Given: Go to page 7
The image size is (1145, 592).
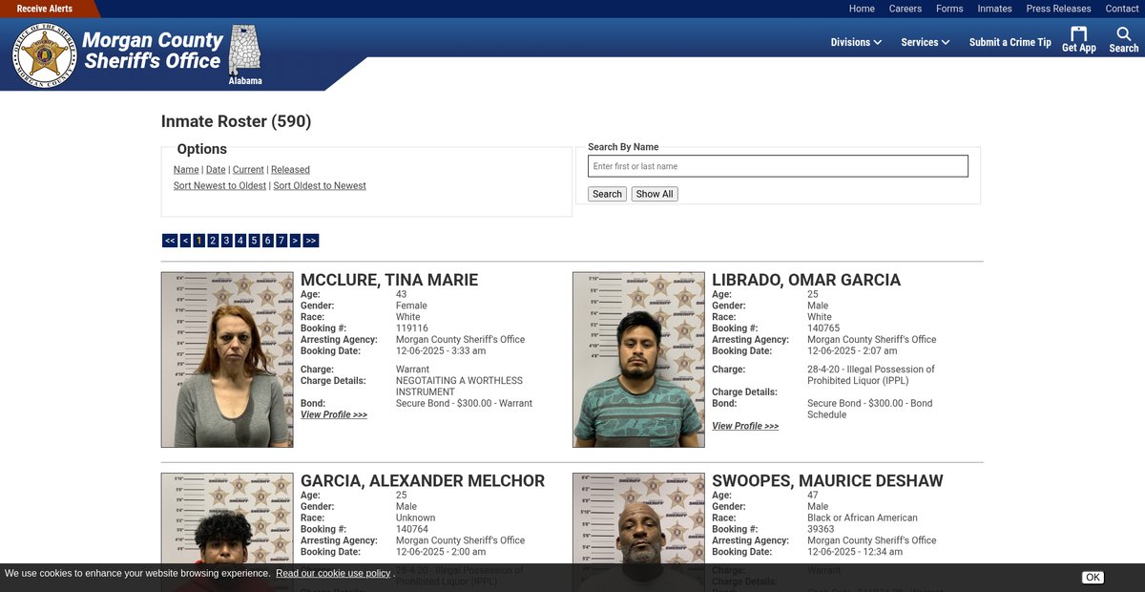Looking at the screenshot, I should (x=281, y=241).
